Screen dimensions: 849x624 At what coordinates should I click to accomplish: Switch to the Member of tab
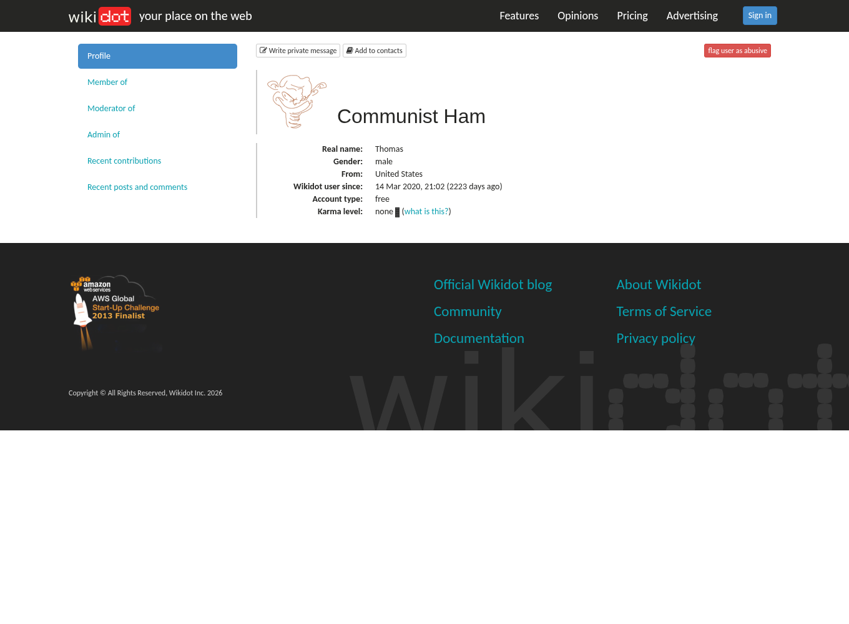[107, 82]
